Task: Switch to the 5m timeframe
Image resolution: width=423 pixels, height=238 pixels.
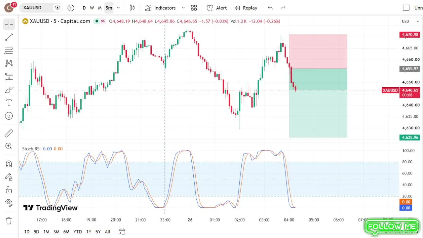Action: click(109, 8)
